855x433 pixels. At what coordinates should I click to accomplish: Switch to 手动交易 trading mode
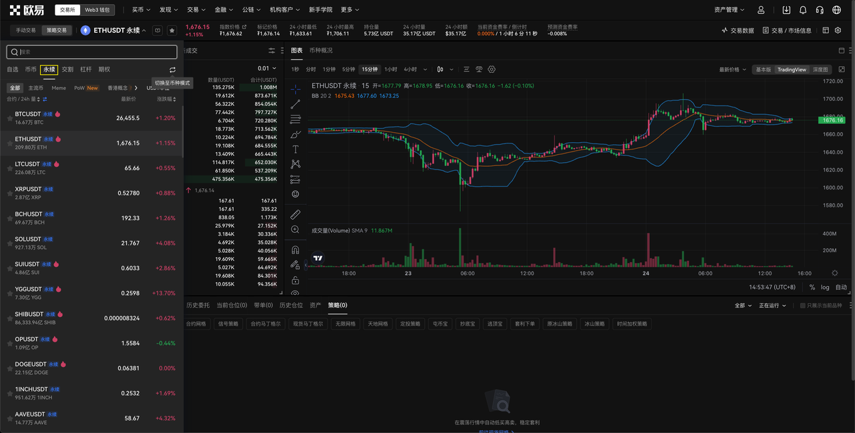pos(26,31)
